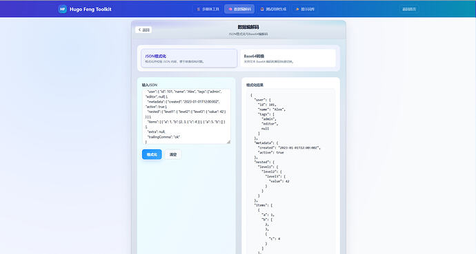The width and height of the screenshot is (476, 254).
Task: Click the blue format button
Action: tap(152, 154)
